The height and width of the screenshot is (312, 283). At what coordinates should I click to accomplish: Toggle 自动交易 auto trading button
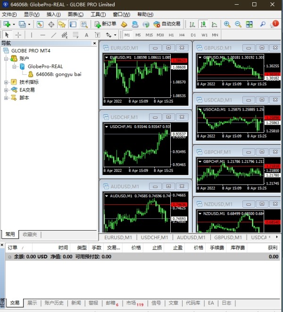point(167,24)
